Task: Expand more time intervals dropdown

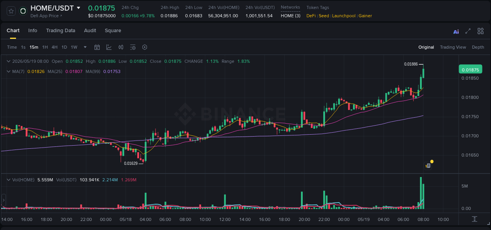Action: [x=85, y=47]
